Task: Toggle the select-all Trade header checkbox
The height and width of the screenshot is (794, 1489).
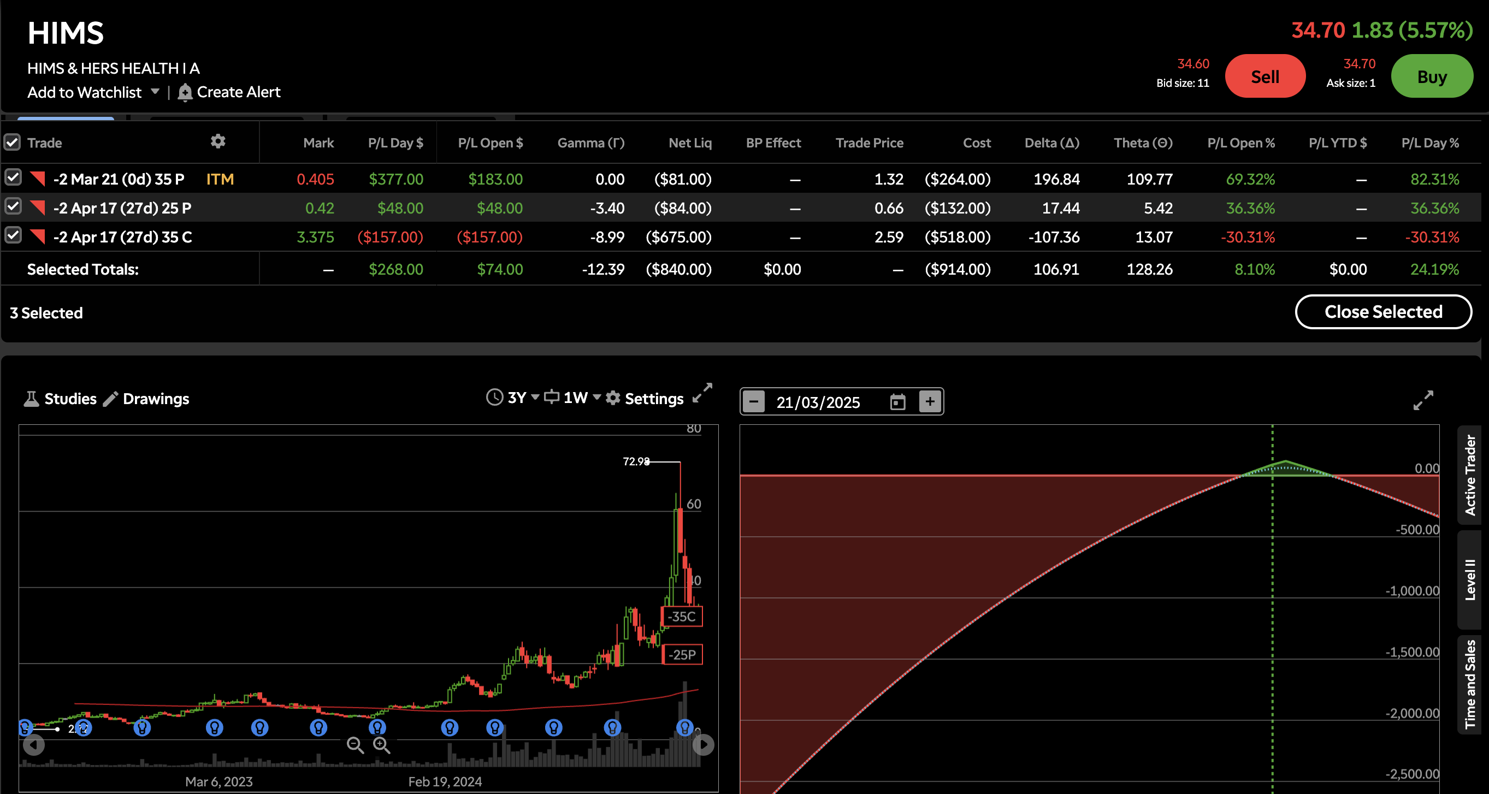Action: point(12,142)
